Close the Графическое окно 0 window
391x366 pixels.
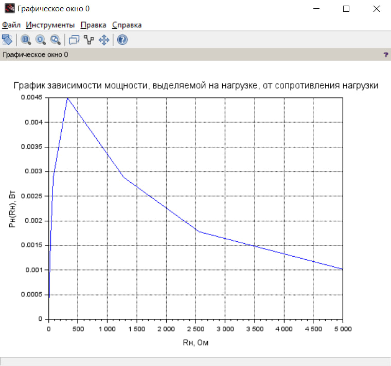376,9
